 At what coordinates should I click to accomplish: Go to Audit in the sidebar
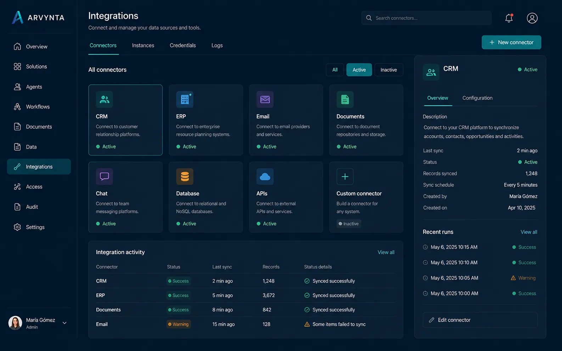pos(39,207)
